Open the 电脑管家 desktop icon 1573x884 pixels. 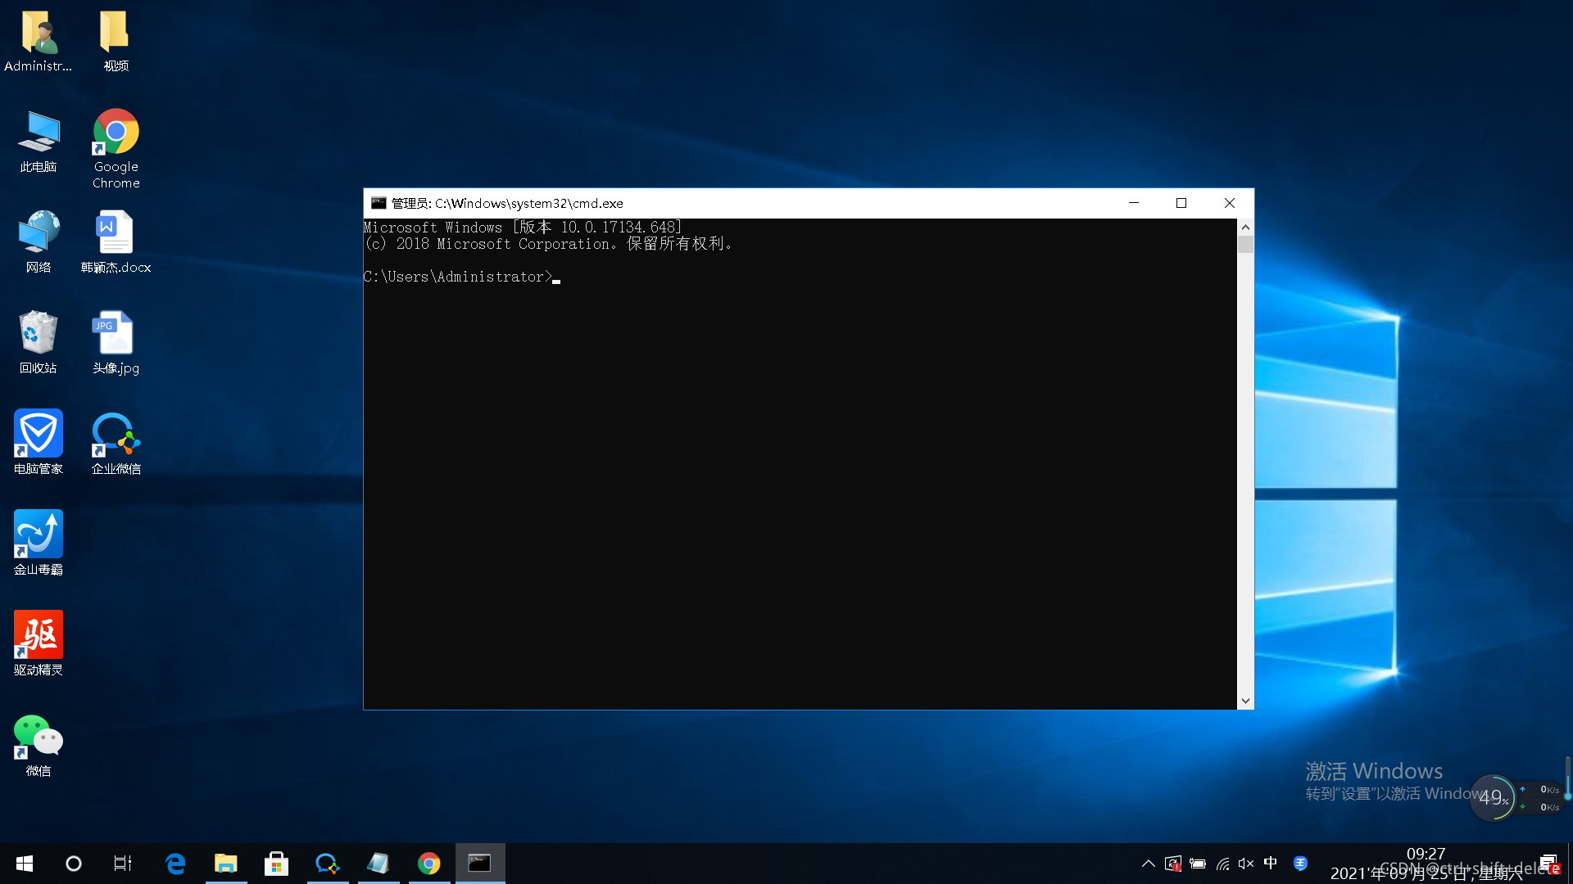(x=38, y=434)
